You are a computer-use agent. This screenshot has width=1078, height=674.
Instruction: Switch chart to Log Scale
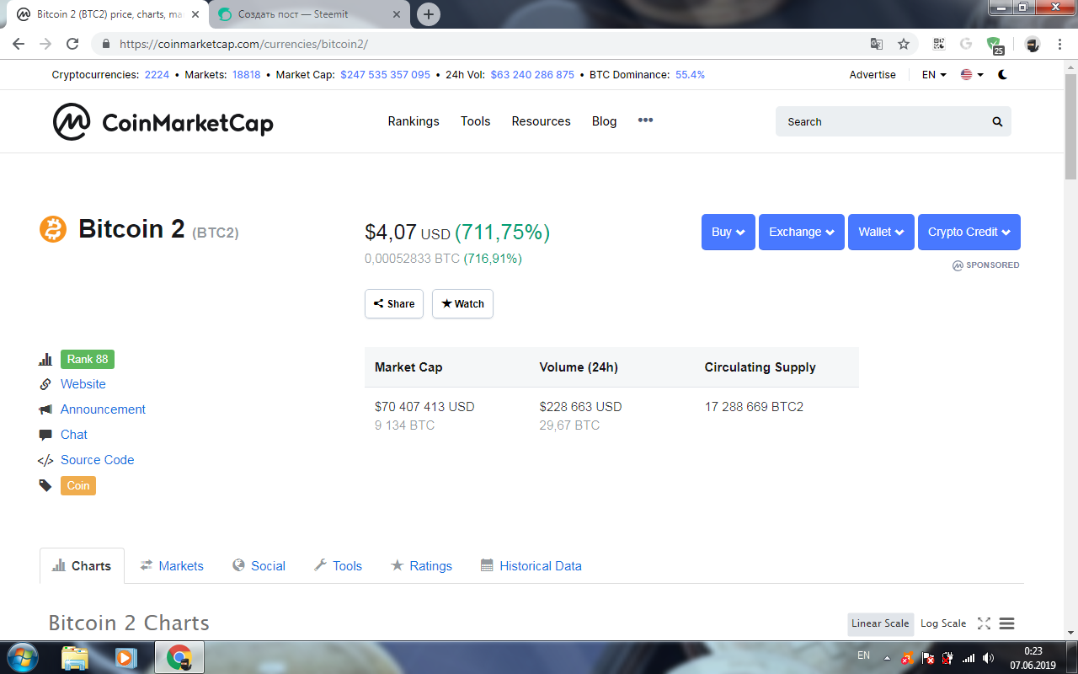click(x=943, y=623)
